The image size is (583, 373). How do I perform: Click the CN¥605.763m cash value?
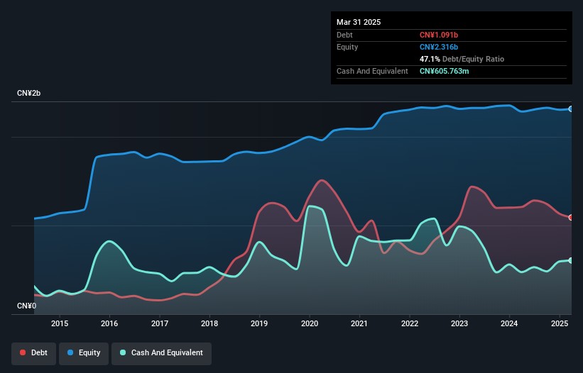(x=445, y=71)
